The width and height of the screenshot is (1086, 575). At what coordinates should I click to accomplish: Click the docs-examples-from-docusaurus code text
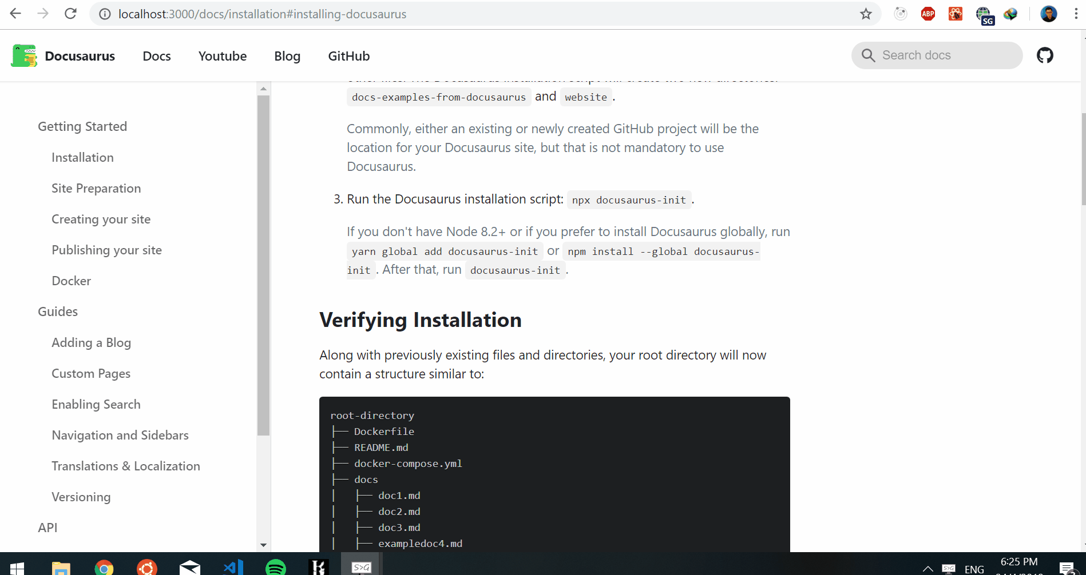(x=439, y=97)
